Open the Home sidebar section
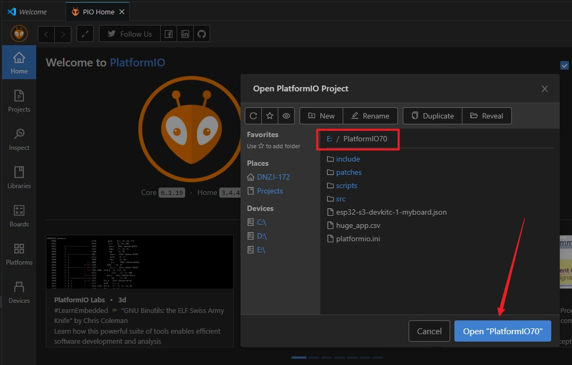Viewport: 572px width, 365px height. [x=19, y=62]
